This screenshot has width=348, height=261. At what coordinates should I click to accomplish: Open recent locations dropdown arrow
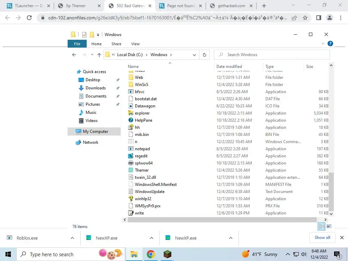point(92,55)
